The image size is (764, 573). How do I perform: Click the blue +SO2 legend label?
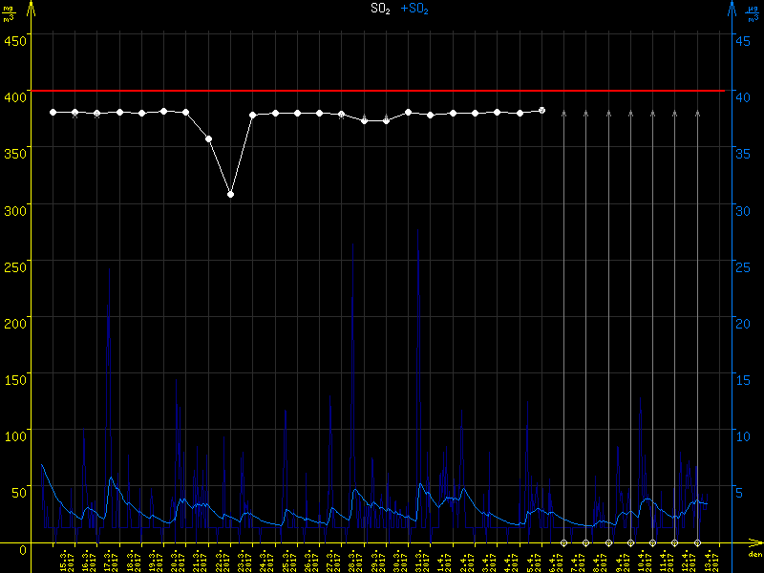414,9
